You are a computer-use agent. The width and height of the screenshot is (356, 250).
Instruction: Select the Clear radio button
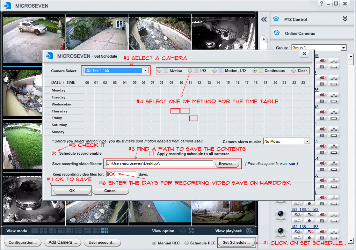coord(293,71)
